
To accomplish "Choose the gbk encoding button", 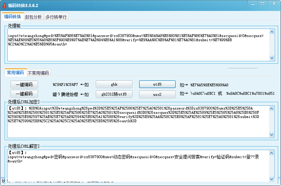I will coord(114,85).
